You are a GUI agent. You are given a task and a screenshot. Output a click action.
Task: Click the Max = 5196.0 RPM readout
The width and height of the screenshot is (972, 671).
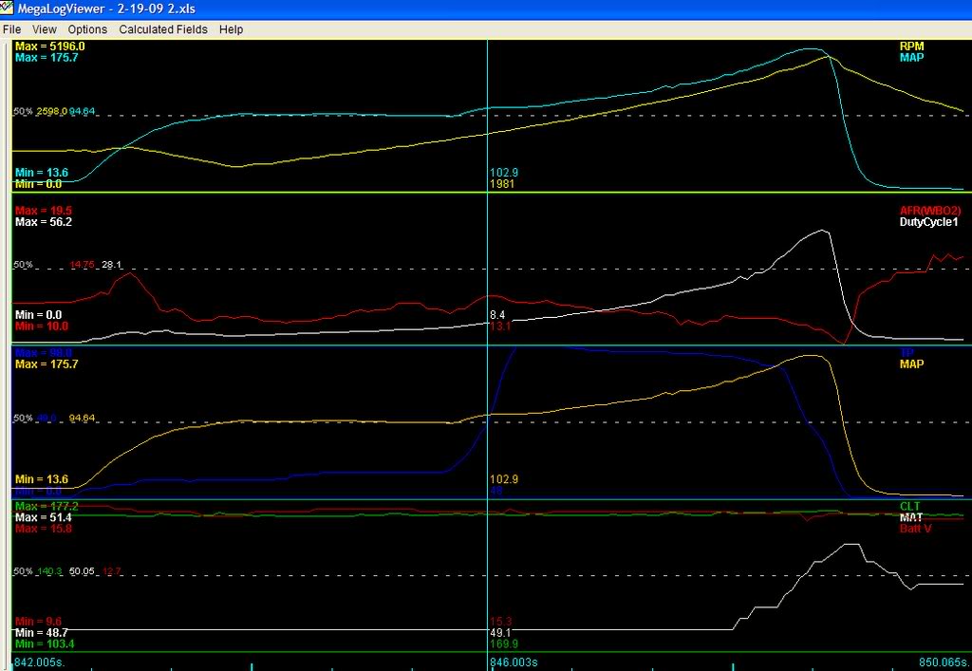49,46
